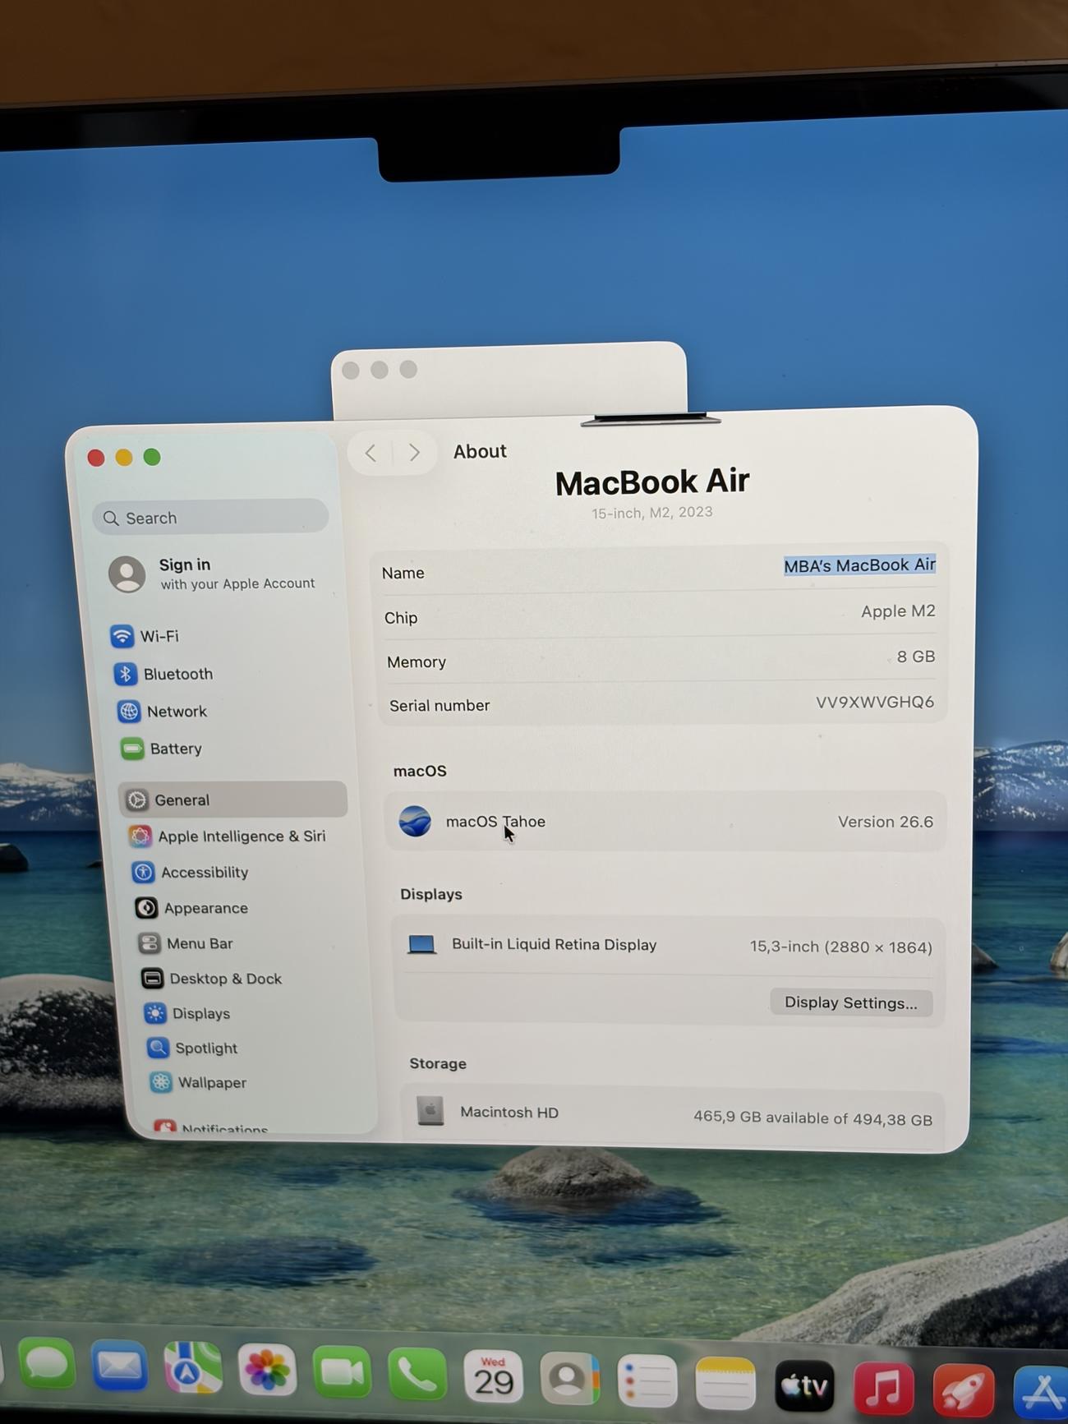Open Appearance settings
This screenshot has width=1068, height=1424.
click(192, 908)
